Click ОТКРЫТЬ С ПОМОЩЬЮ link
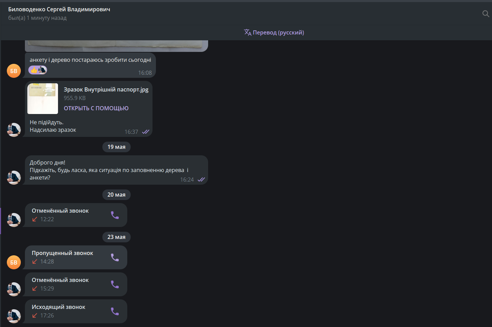The image size is (492, 327). coord(96,108)
